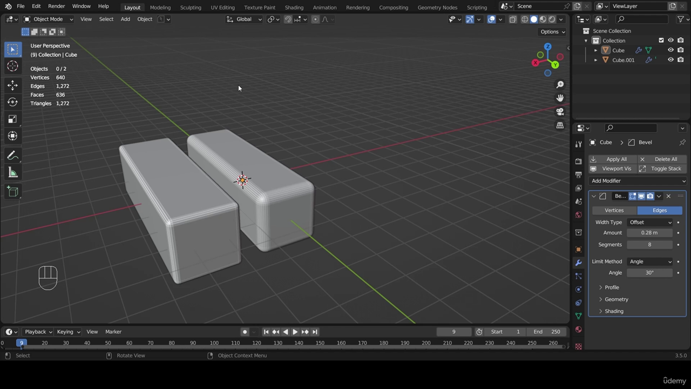Switch bevel mode to Vertices
691x389 pixels.
click(x=614, y=210)
